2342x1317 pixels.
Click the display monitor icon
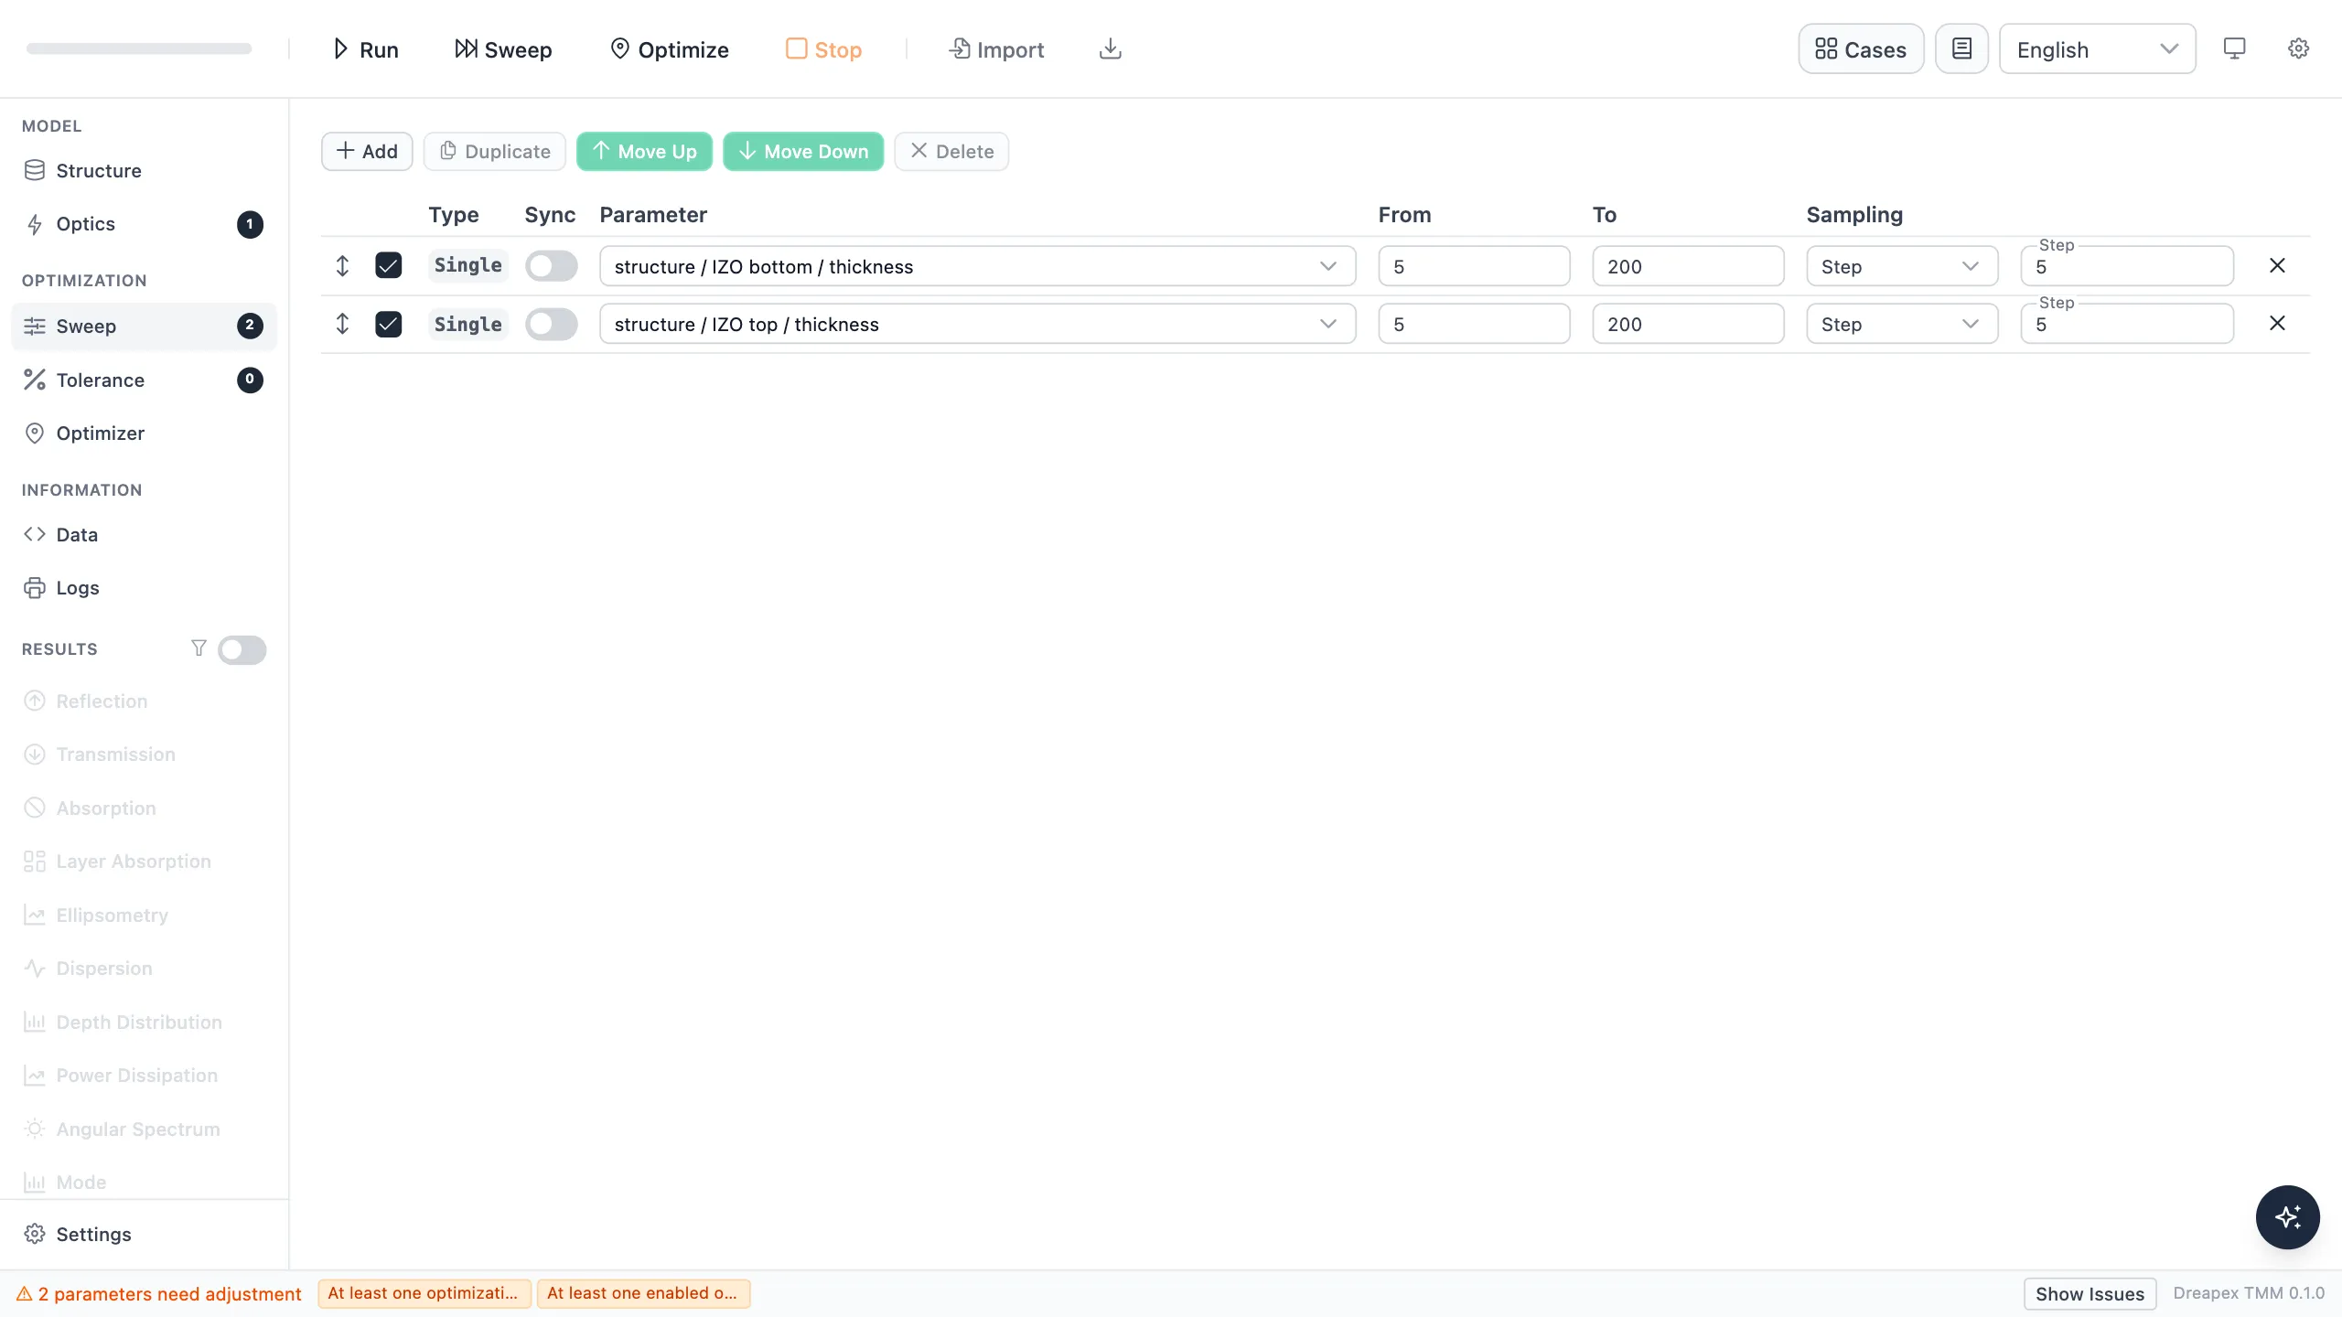click(x=2234, y=48)
